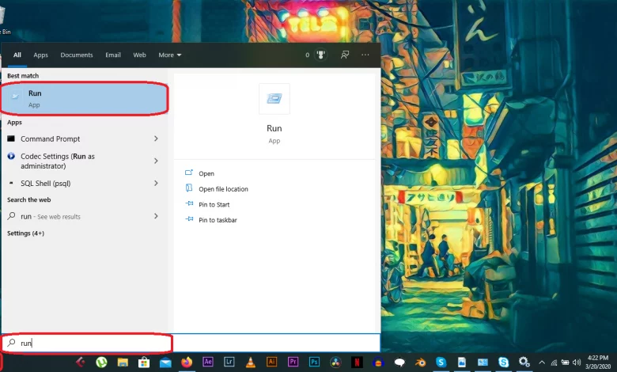Open the Run app best match
This screenshot has width=617, height=372.
(x=85, y=98)
